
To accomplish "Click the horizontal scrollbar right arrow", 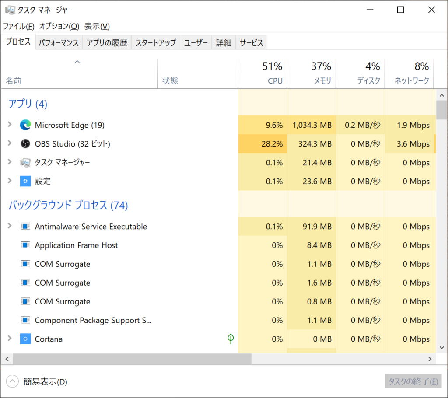I will point(430,359).
